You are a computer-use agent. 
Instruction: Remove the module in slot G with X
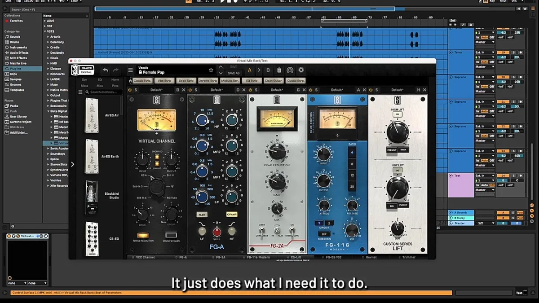[x=304, y=90]
